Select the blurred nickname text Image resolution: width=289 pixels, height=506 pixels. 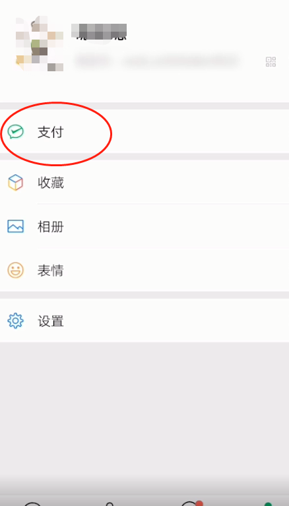tap(100, 32)
